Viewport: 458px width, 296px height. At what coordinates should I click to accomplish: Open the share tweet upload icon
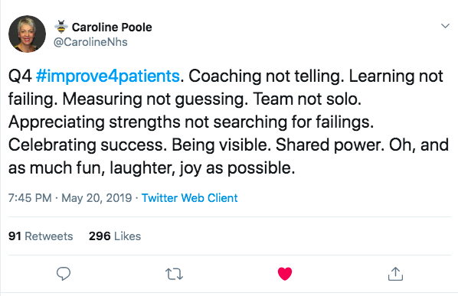click(395, 274)
